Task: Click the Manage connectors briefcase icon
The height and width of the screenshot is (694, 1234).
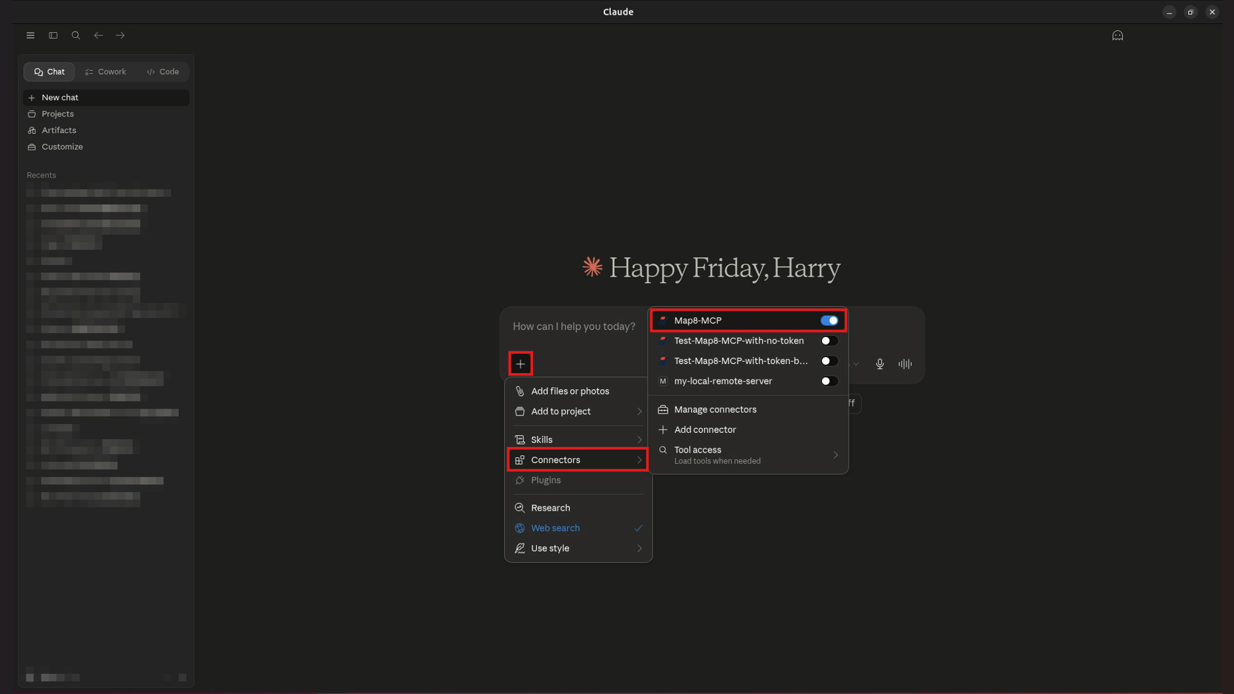Action: pyautogui.click(x=663, y=410)
